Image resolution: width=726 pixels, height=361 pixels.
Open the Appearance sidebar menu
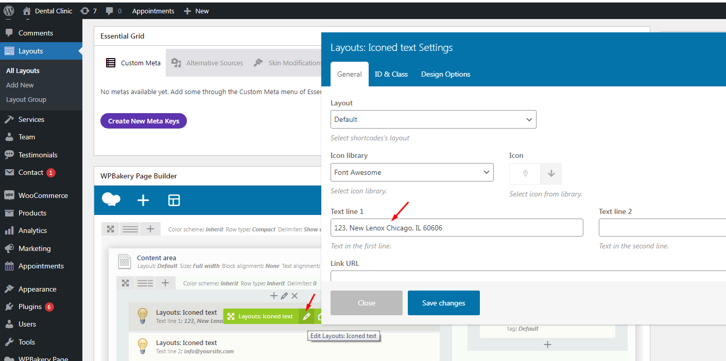(x=41, y=289)
